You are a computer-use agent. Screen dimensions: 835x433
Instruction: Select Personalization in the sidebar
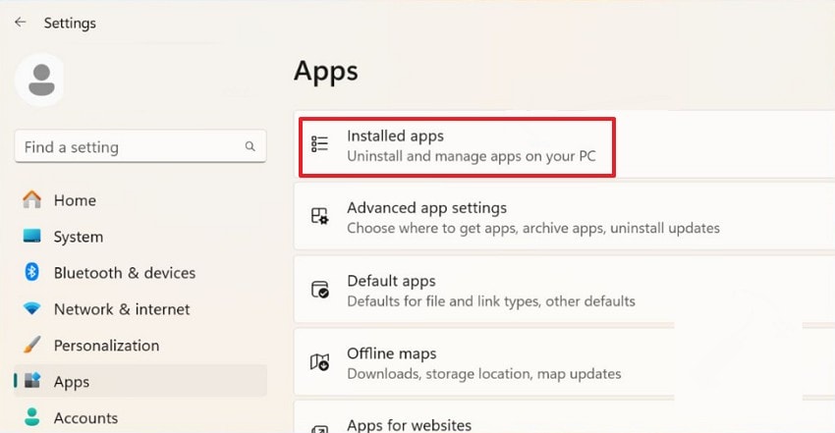click(140, 345)
